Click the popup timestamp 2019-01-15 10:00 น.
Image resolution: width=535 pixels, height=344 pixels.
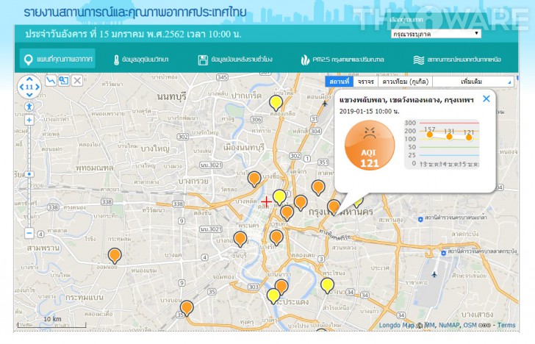(x=369, y=111)
